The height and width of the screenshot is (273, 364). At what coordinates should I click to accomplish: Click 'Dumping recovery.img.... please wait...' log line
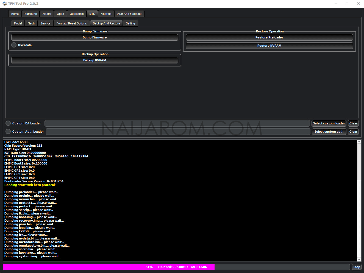[x=34, y=221]
